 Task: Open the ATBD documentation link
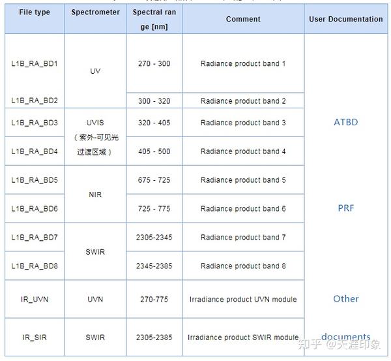coord(345,122)
